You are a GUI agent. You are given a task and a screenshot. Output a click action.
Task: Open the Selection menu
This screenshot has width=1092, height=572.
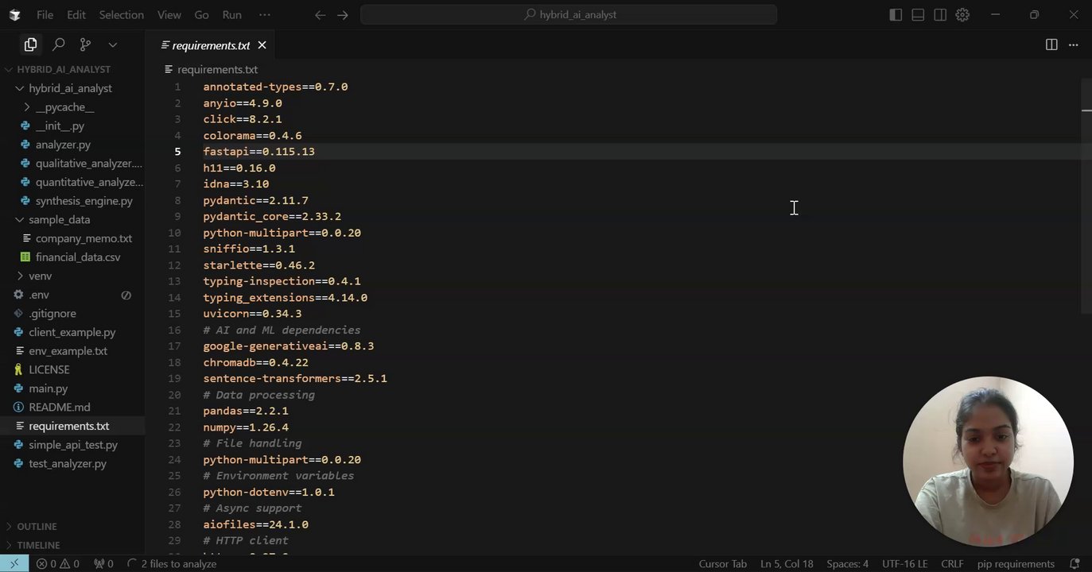click(x=121, y=14)
